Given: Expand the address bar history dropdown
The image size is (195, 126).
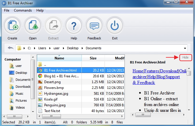Looking at the screenshot, I should coord(185,48).
